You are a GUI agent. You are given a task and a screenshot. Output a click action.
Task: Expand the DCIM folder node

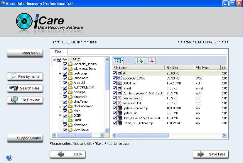click(x=60, y=116)
